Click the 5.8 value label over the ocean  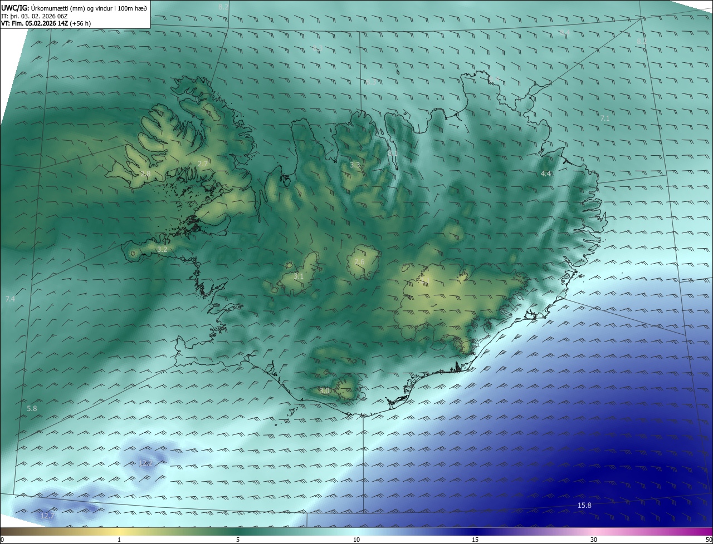pos(32,409)
